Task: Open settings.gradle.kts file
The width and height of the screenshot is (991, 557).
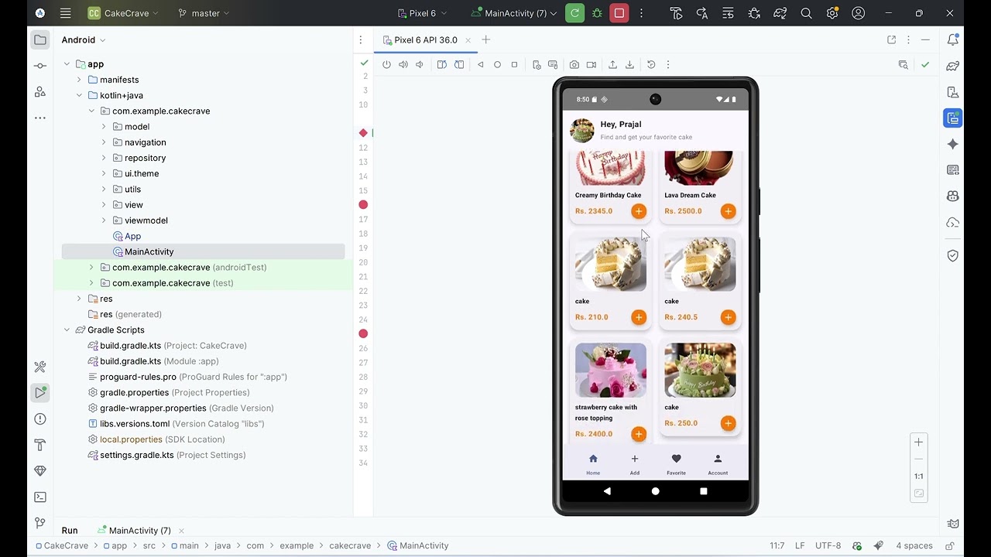Action: pyautogui.click(x=137, y=455)
